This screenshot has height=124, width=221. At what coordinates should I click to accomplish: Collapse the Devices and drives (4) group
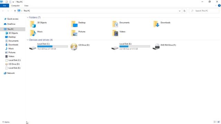tap(28, 40)
